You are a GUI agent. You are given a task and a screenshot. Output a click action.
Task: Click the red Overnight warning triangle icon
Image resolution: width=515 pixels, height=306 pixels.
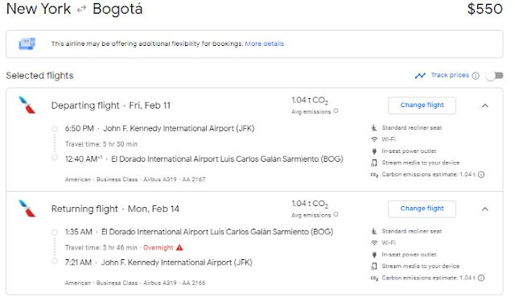179,247
